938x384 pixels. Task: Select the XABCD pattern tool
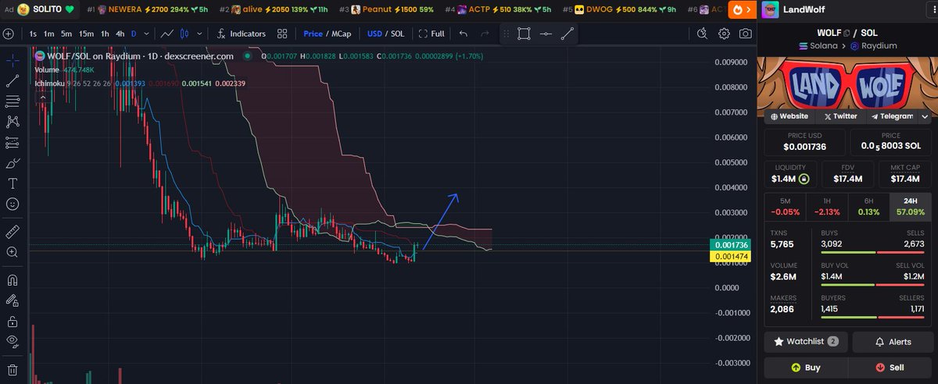point(12,122)
